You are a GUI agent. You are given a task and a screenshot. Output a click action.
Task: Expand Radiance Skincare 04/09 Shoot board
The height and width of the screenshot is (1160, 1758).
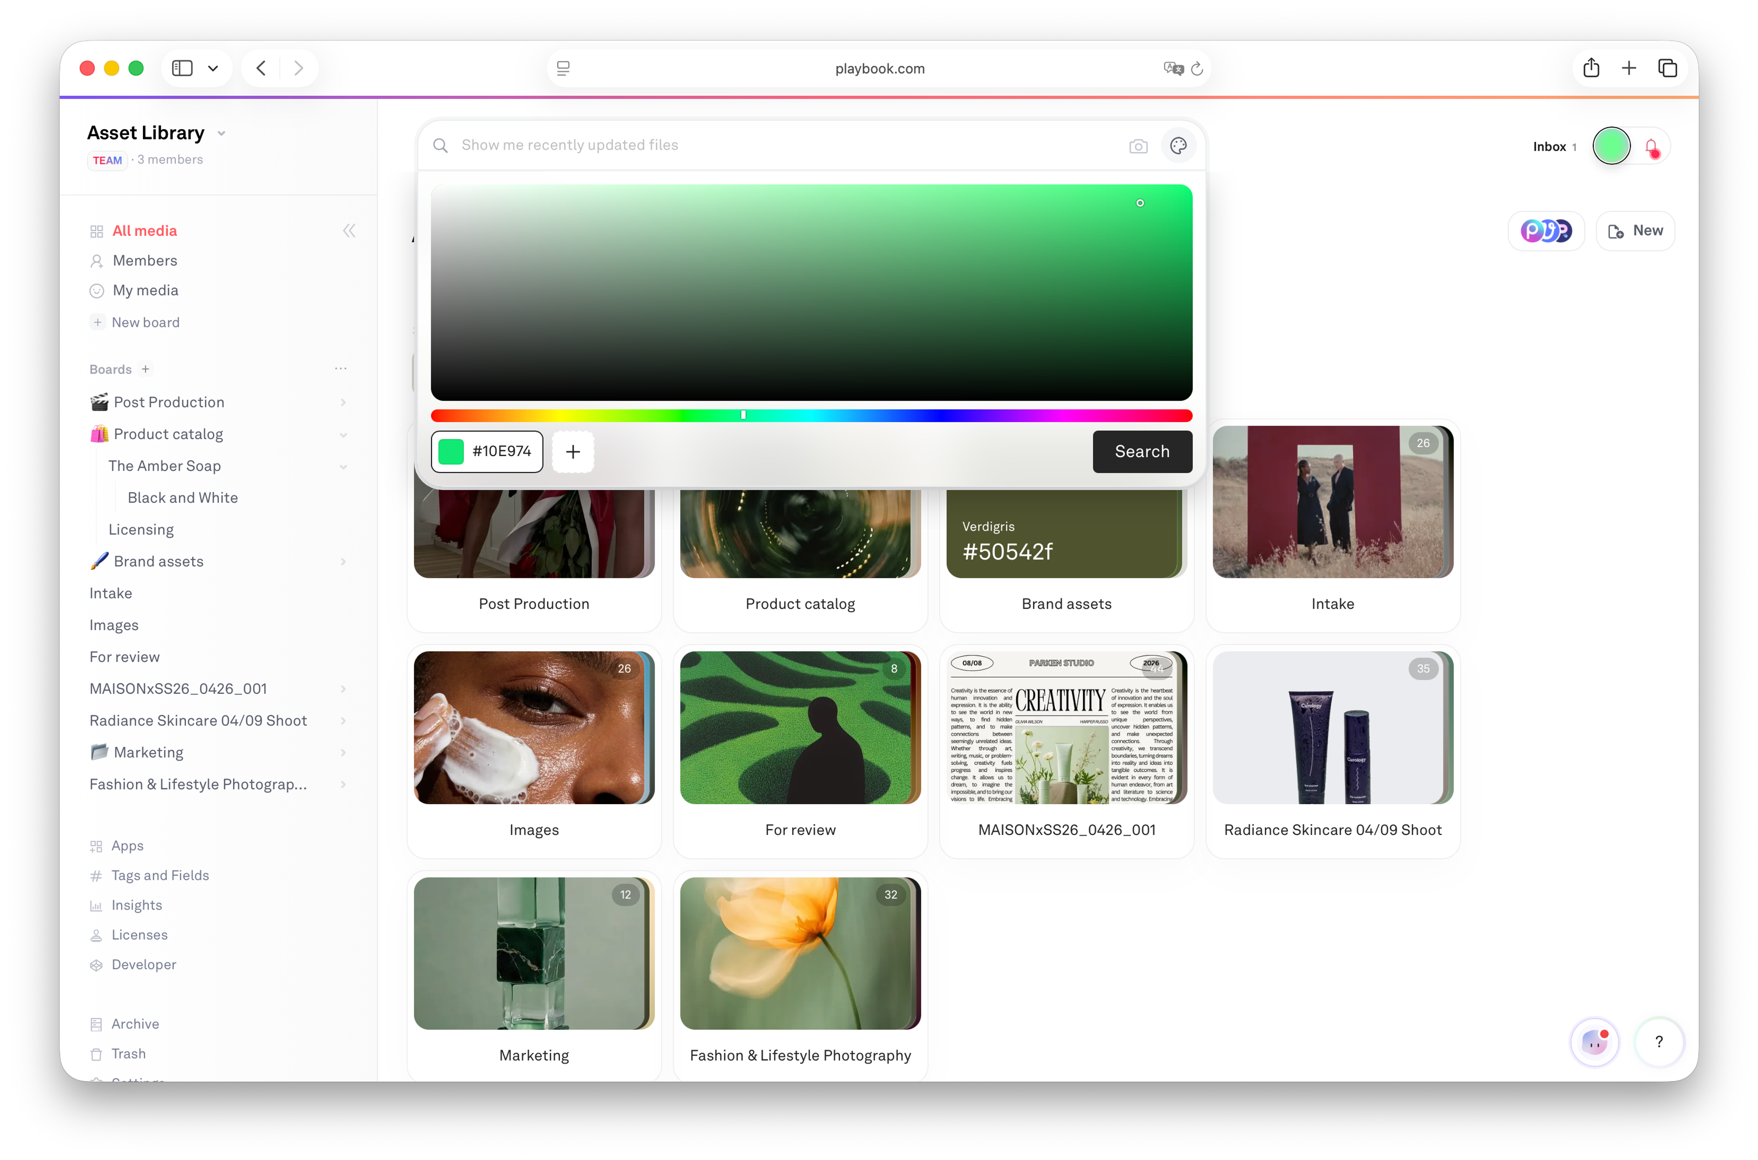(x=343, y=720)
